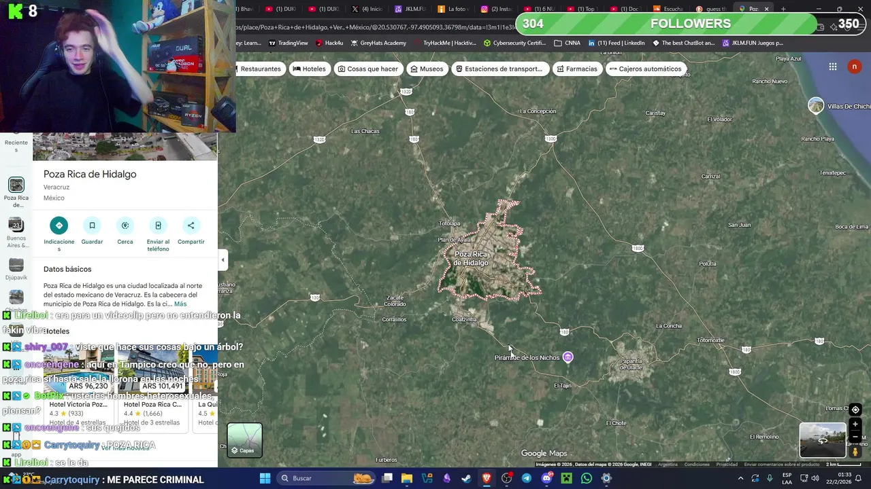This screenshot has width=871, height=489.
Task: Zoom out the map with minus
Action: [x=855, y=437]
